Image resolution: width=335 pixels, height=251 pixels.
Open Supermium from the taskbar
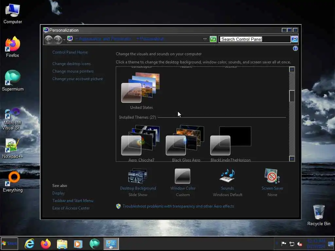[x=95, y=243]
